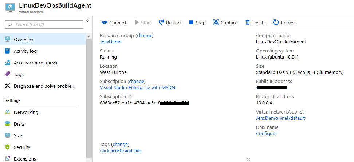Click the West Europe location text
This screenshot has height=162, width=354.
[113, 72]
